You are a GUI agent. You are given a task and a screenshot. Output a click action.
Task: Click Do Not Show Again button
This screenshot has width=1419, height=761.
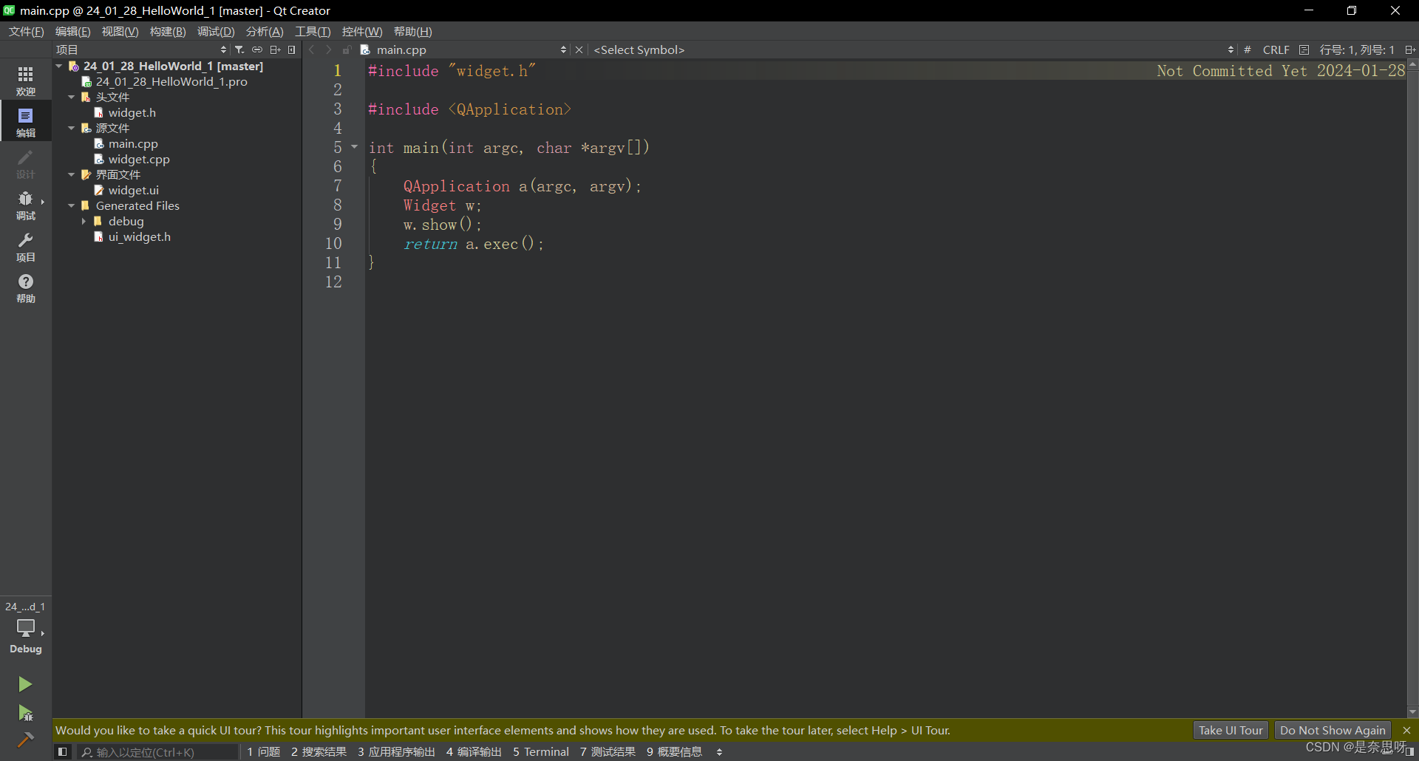[x=1333, y=730]
